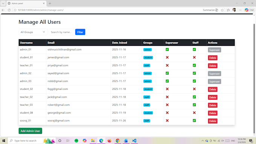
Task: Add this page to favorites star
Action: (222, 10)
